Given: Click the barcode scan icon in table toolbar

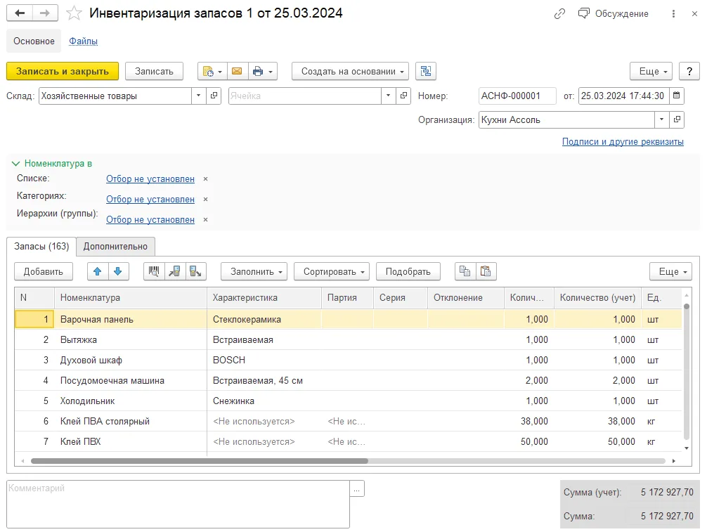Looking at the screenshot, I should 154,271.
